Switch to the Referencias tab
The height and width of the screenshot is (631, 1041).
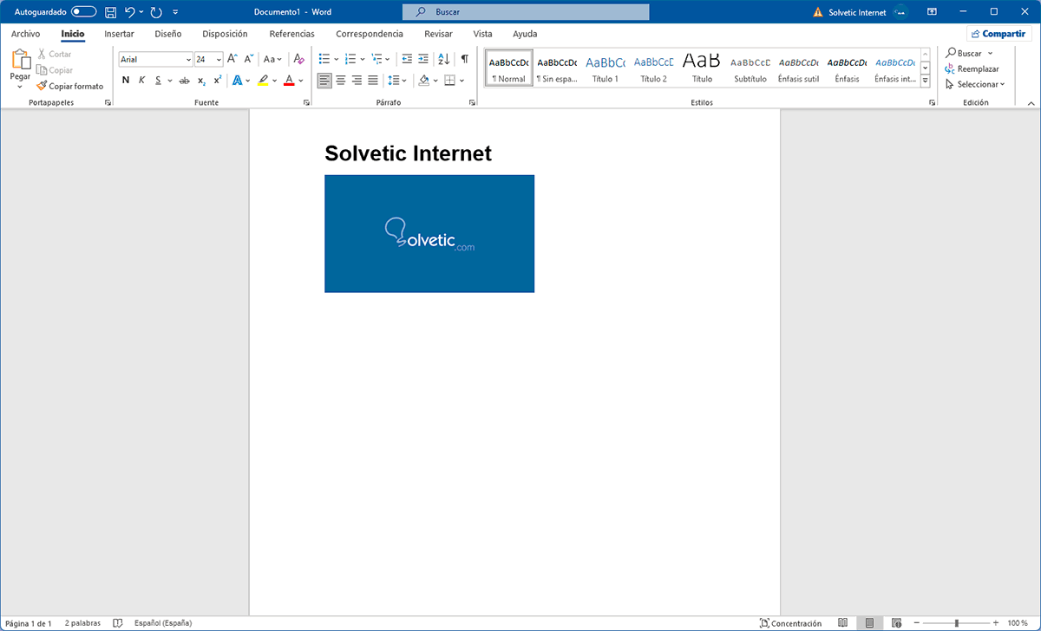tap(291, 34)
